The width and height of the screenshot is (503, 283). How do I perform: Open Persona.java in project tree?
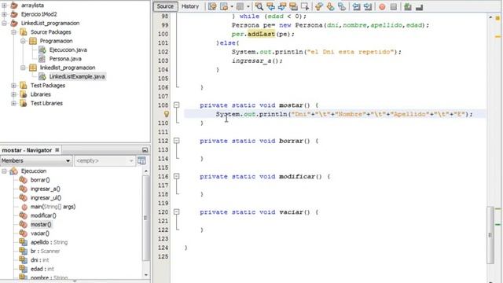coord(65,59)
